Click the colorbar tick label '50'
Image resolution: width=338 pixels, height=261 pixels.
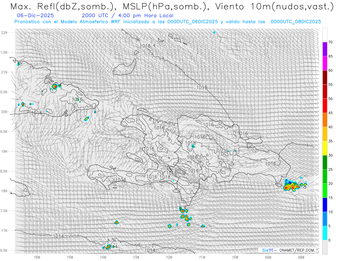point(330,99)
